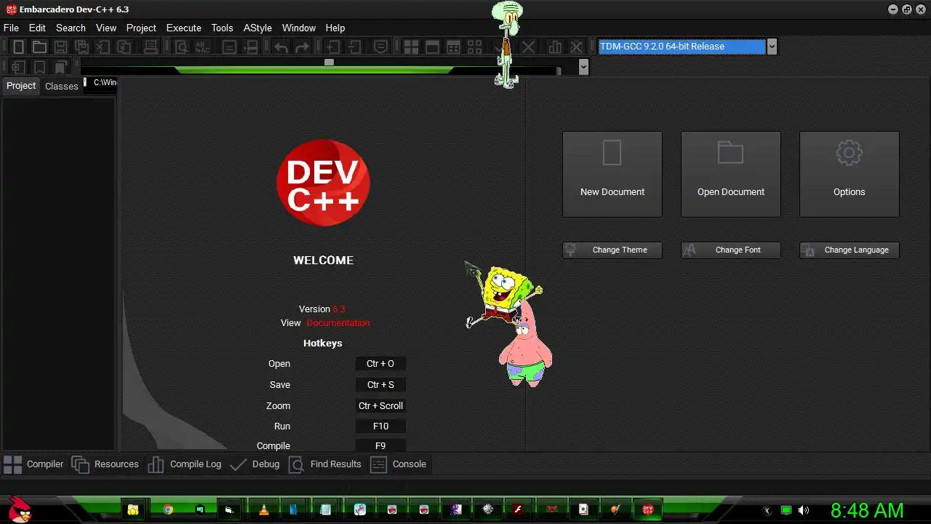Screen dimensions: 931x524
Task: Click the Change Theme button
Action: [612, 250]
